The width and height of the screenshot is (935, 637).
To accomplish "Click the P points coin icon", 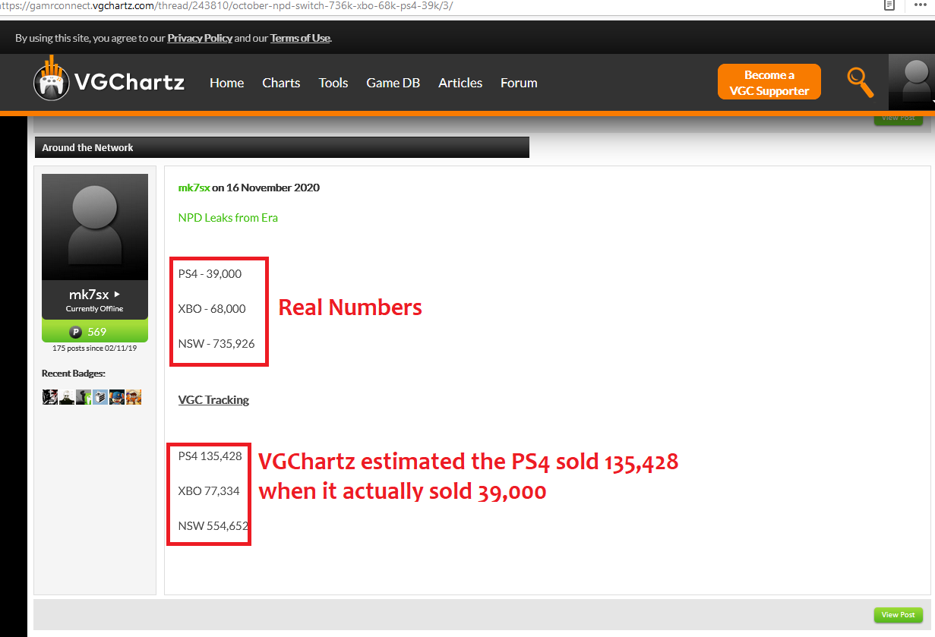I will click(75, 332).
